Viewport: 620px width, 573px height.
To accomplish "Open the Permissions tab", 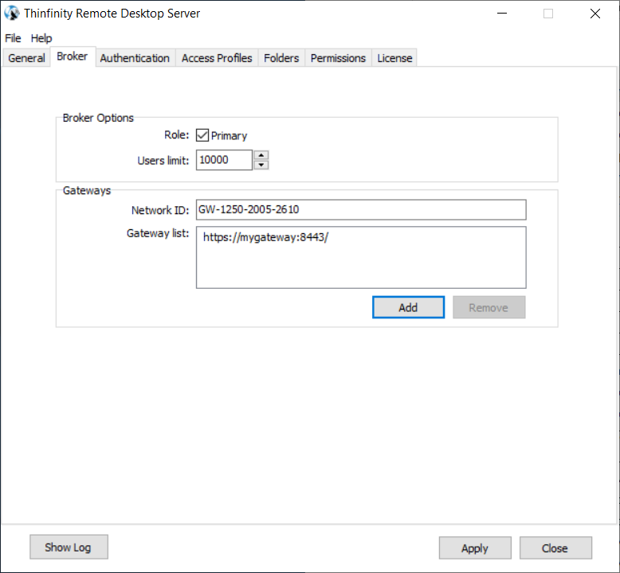I will click(338, 58).
